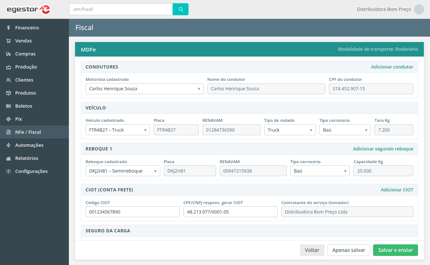Screen dimensions: 430x265
Task: Open the Pix diamond icon
Action: [8, 119]
